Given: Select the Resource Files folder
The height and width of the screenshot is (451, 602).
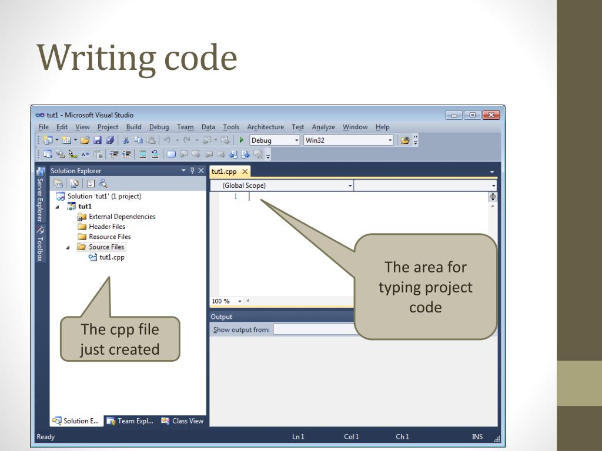Looking at the screenshot, I should click(x=105, y=237).
